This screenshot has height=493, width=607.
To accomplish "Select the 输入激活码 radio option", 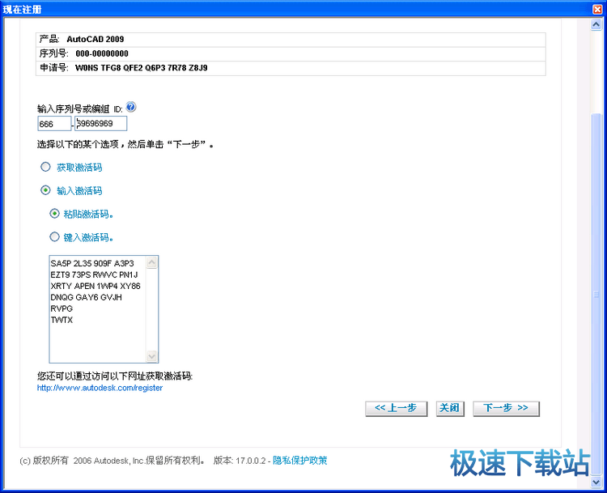I will (x=45, y=190).
